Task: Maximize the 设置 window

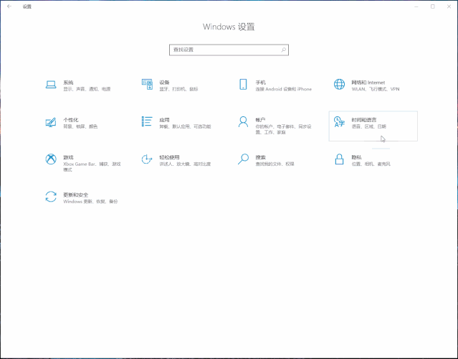Action: pos(433,6)
